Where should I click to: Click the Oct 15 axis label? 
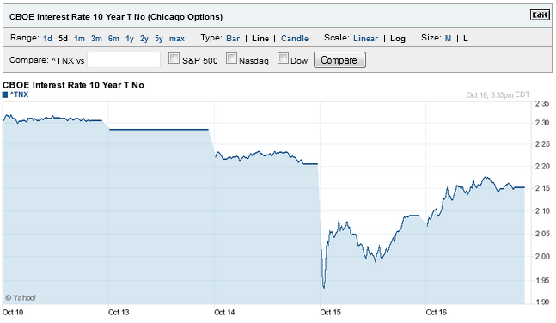coord(330,312)
